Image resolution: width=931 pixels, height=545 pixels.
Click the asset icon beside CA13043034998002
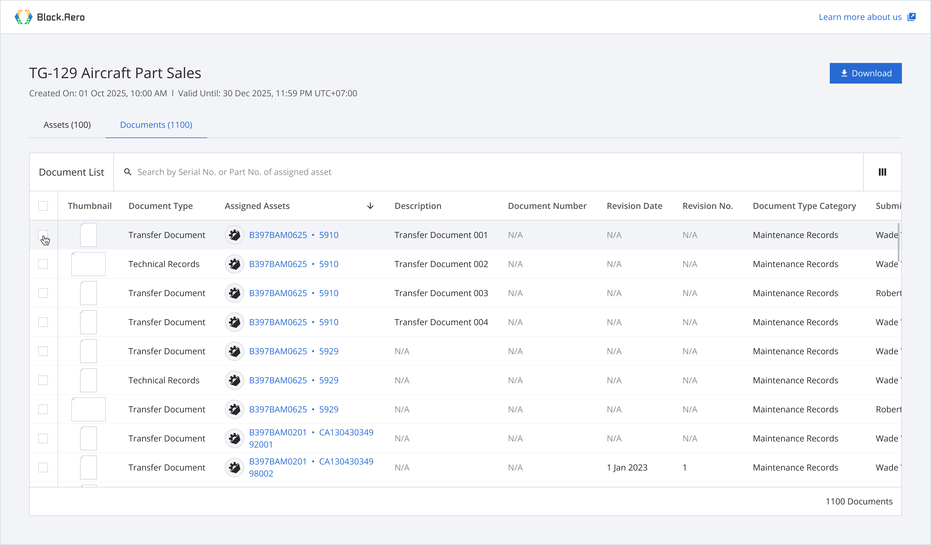234,467
